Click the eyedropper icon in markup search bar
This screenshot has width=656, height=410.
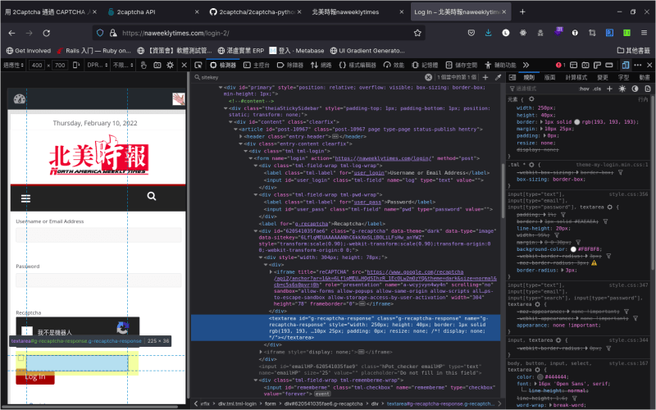[498, 77]
